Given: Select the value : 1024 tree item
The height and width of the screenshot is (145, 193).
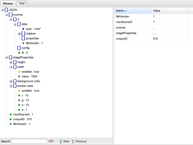Looking at the screenshot, I should click(29, 76).
